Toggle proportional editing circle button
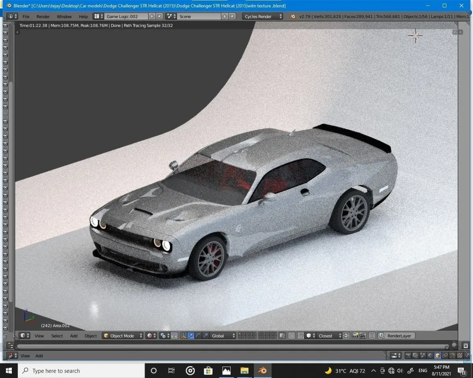Viewport: 473px width, 378px height. click(291, 336)
